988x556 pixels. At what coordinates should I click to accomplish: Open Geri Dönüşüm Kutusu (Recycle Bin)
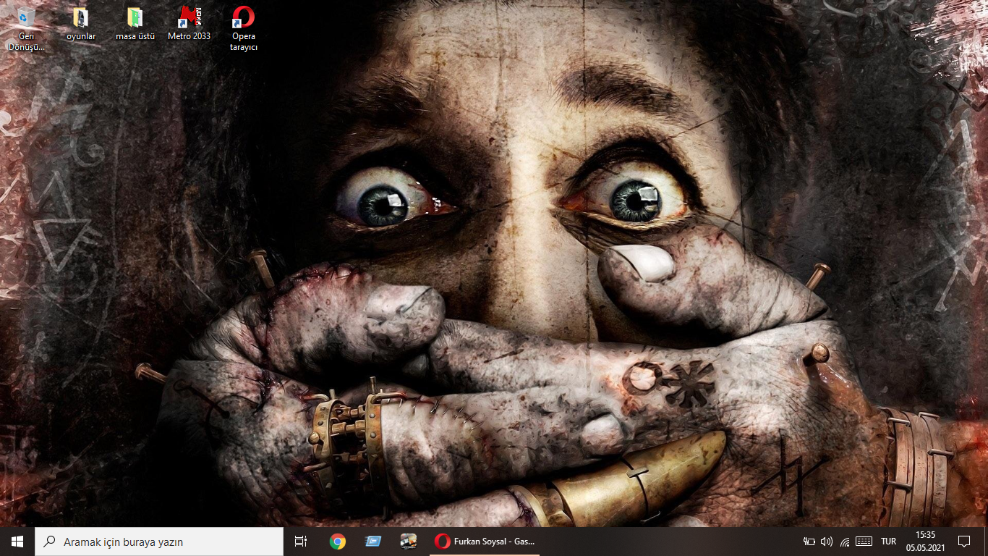point(27,18)
